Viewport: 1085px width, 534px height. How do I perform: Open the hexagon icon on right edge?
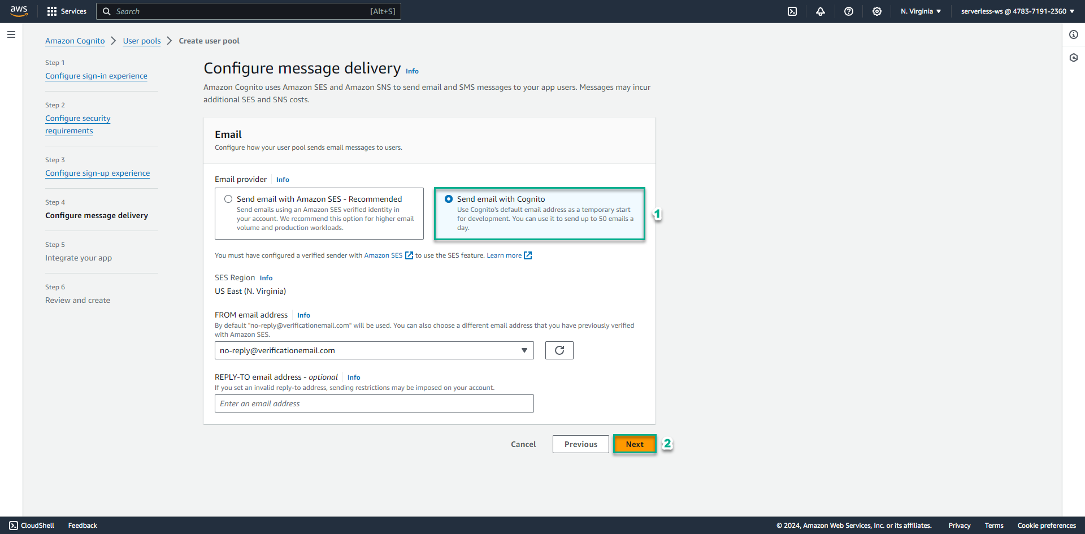tap(1074, 58)
